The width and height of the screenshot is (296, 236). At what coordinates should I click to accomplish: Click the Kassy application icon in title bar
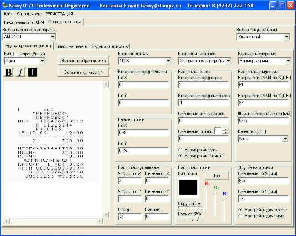click(x=4, y=6)
